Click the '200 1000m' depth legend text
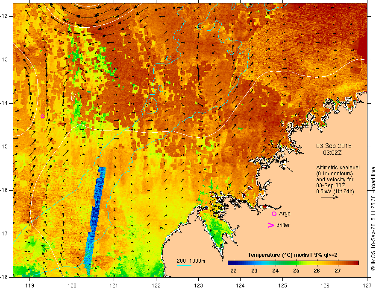This screenshot has height=290, width=376. click(191, 261)
